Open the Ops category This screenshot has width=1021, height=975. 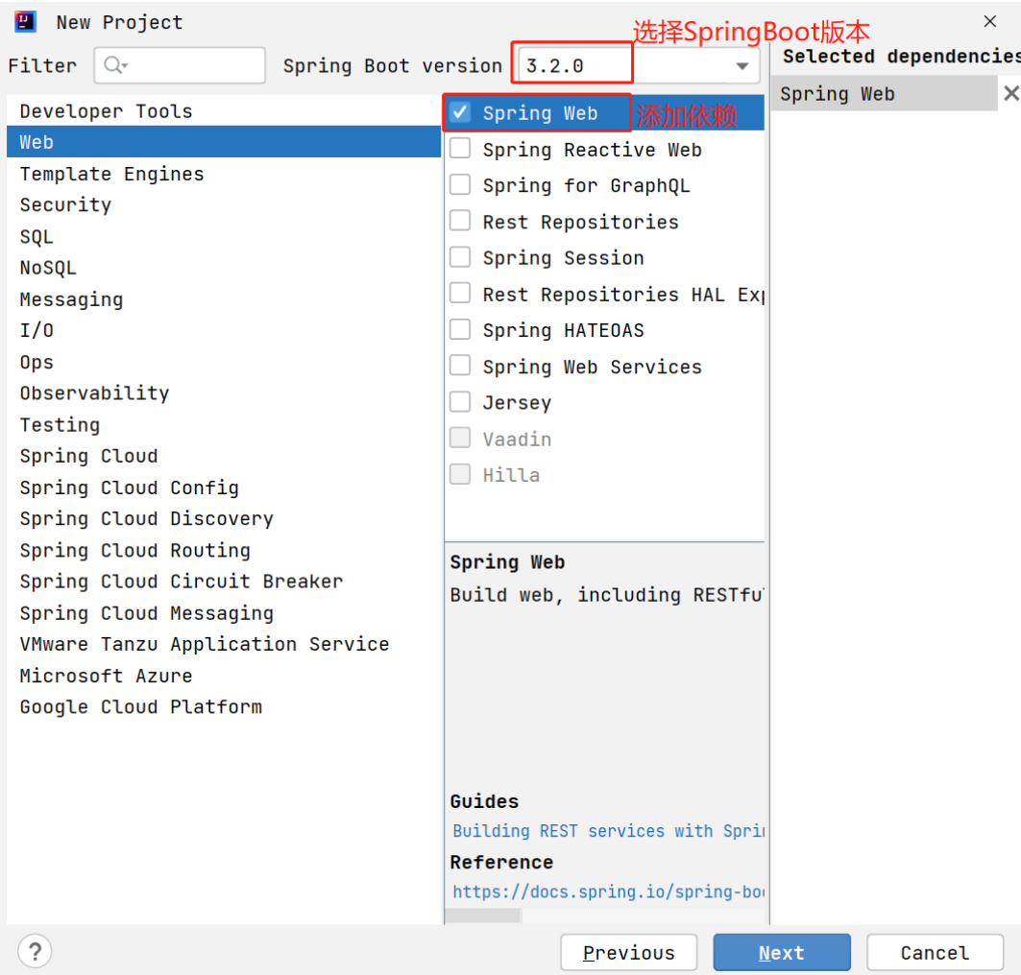click(x=224, y=362)
